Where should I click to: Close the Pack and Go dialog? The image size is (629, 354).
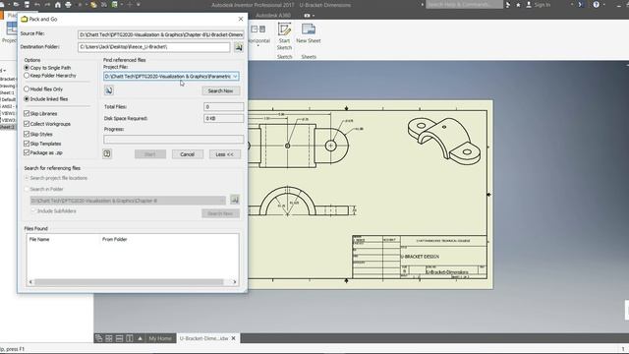tap(241, 19)
